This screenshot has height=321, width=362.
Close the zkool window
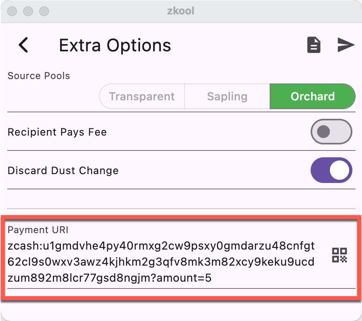(x=12, y=11)
